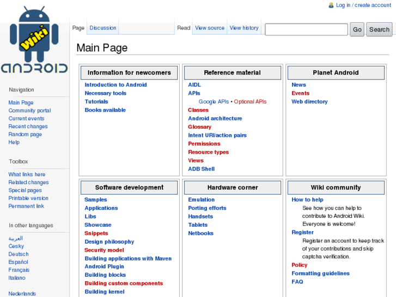
Task: Open the Libs link
Action: 90,216
